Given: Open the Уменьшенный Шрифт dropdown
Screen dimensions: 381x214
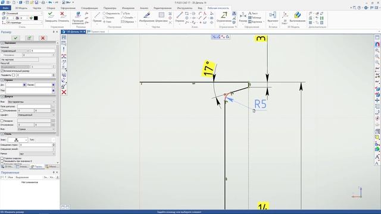Looking at the screenshot, I should pyautogui.click(x=36, y=115).
